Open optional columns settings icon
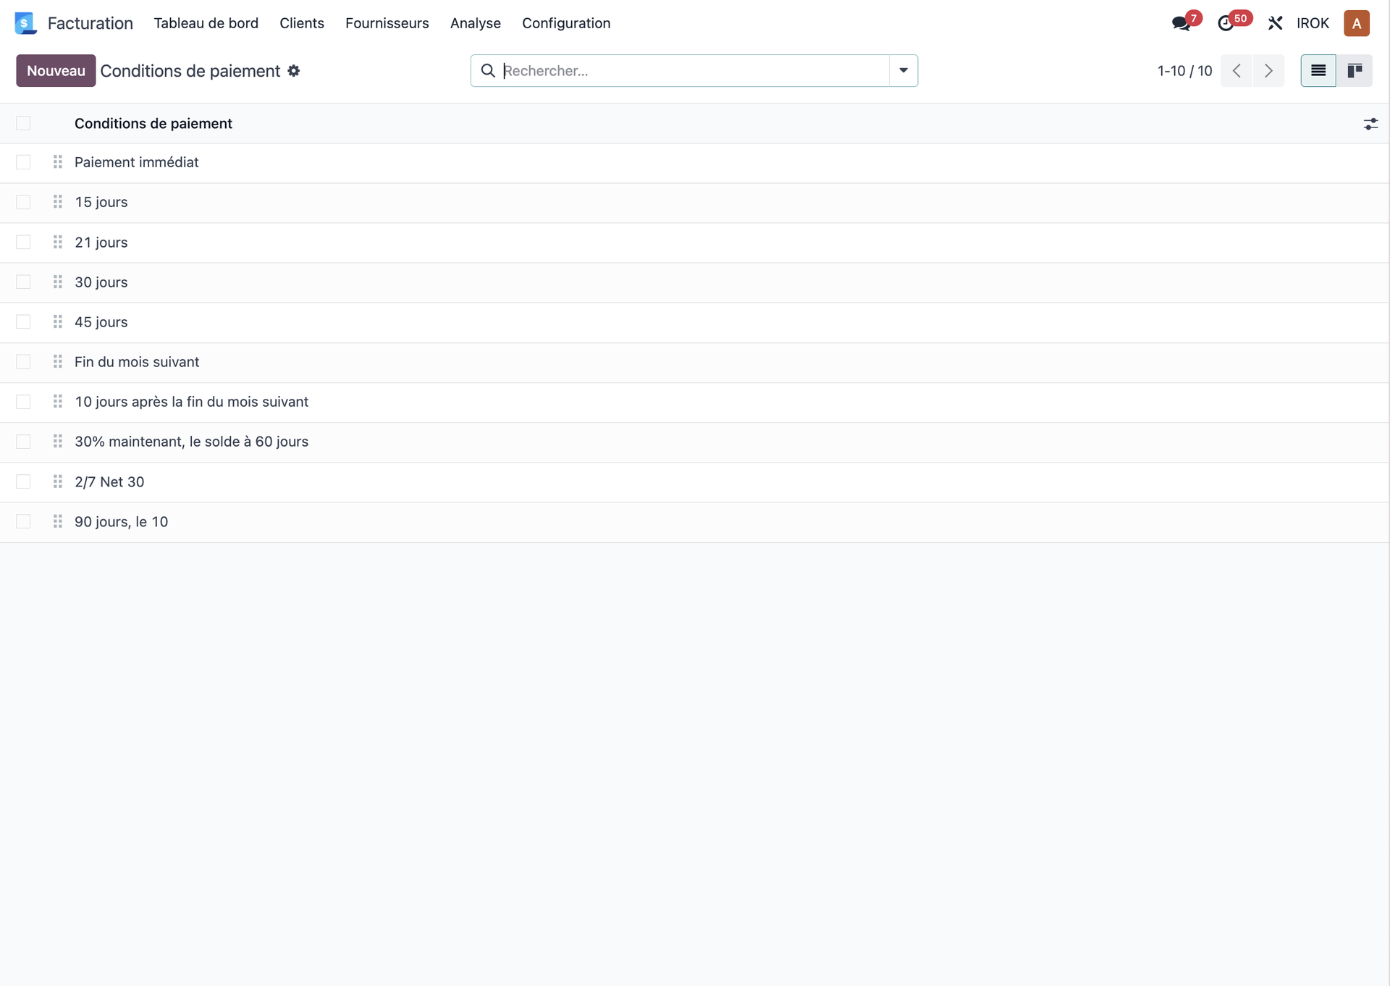The width and height of the screenshot is (1390, 986). click(1370, 124)
